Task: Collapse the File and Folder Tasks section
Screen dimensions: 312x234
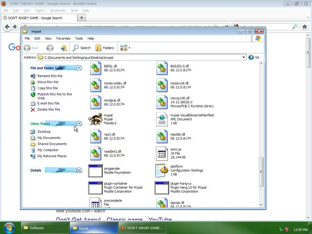Action: pyautogui.click(x=79, y=68)
